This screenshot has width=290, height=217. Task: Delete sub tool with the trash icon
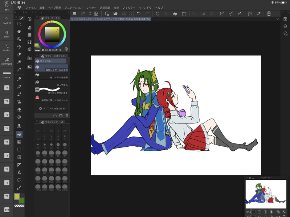[x=67, y=116]
